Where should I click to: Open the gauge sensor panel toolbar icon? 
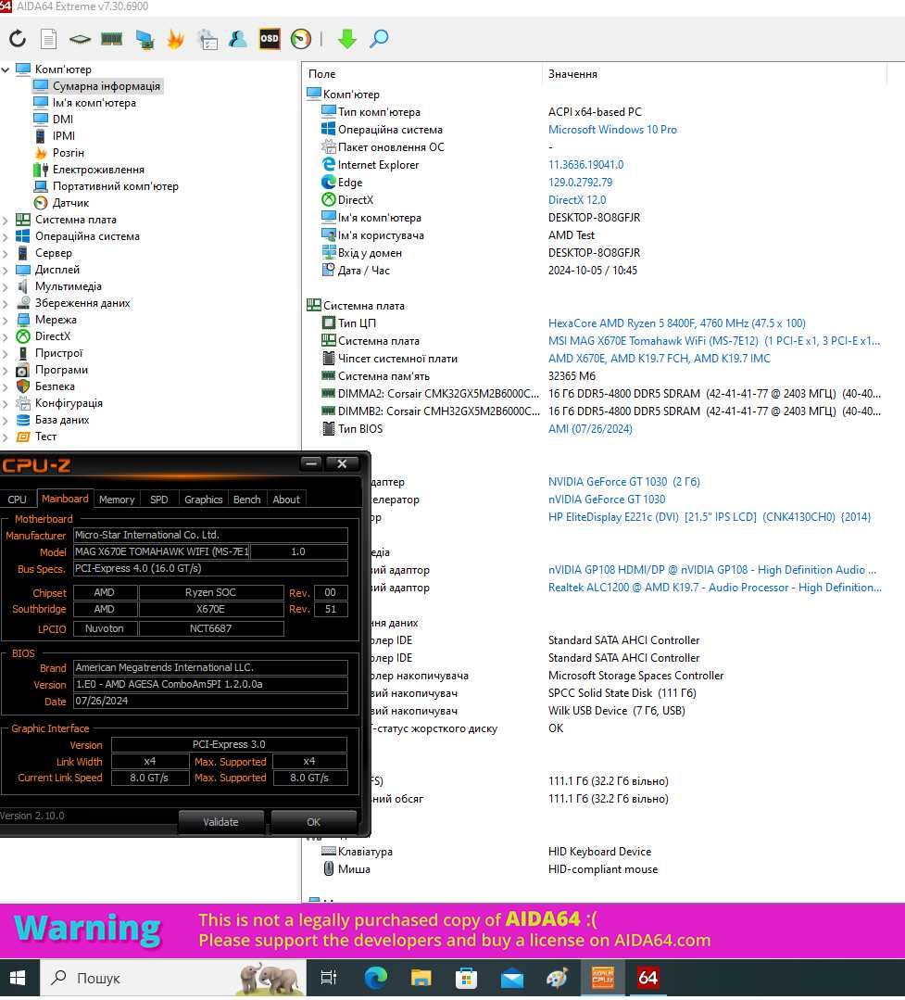point(301,39)
